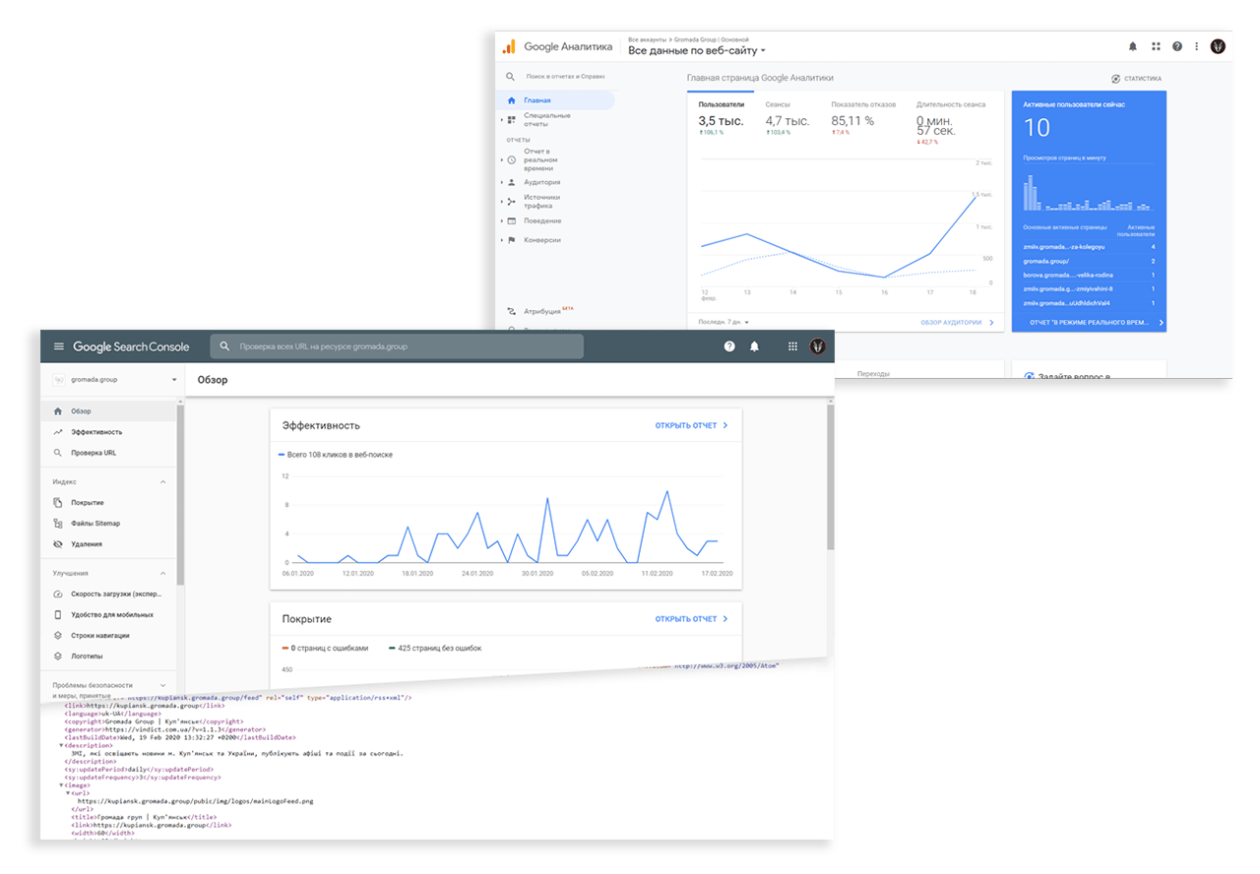Click the Эффективность trend icon in sidebar
Screen dimensions: 1260x874
pos(58,432)
